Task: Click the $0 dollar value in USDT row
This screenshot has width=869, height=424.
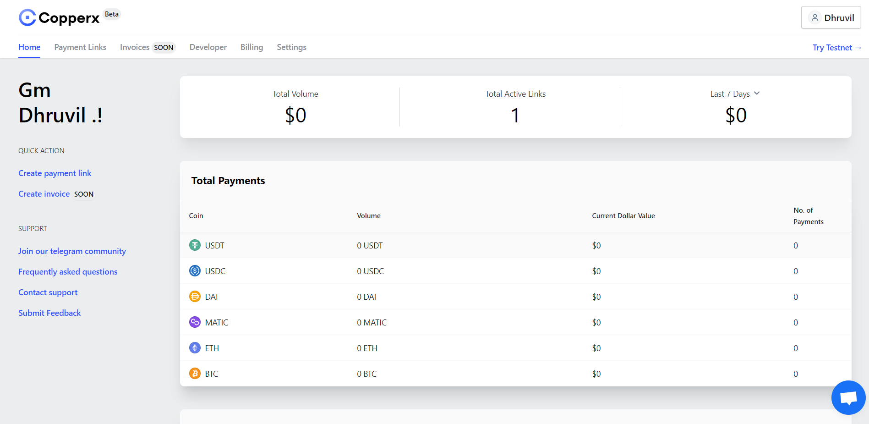Action: 596,246
